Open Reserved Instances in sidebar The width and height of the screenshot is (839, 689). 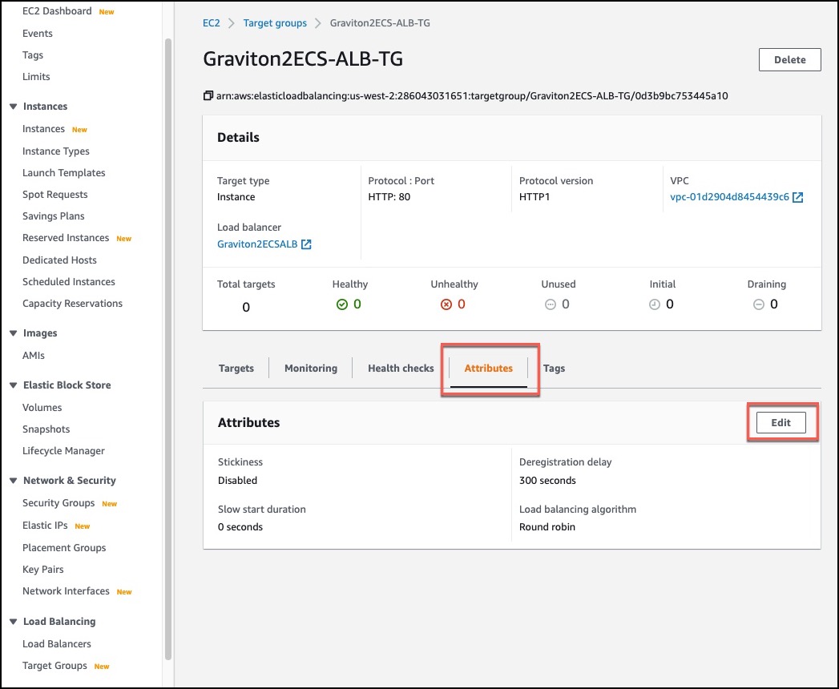coord(65,237)
